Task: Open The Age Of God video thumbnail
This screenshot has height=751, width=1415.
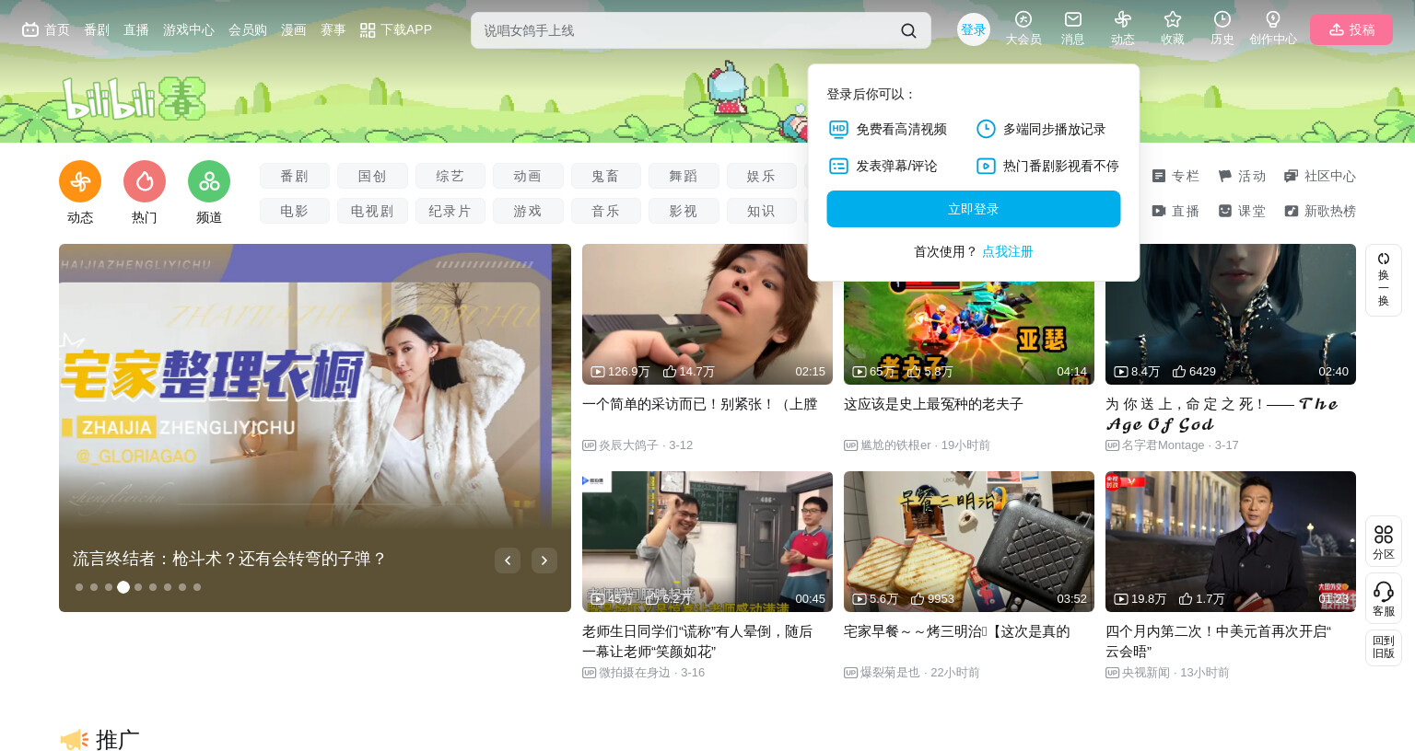Action: 1231,314
